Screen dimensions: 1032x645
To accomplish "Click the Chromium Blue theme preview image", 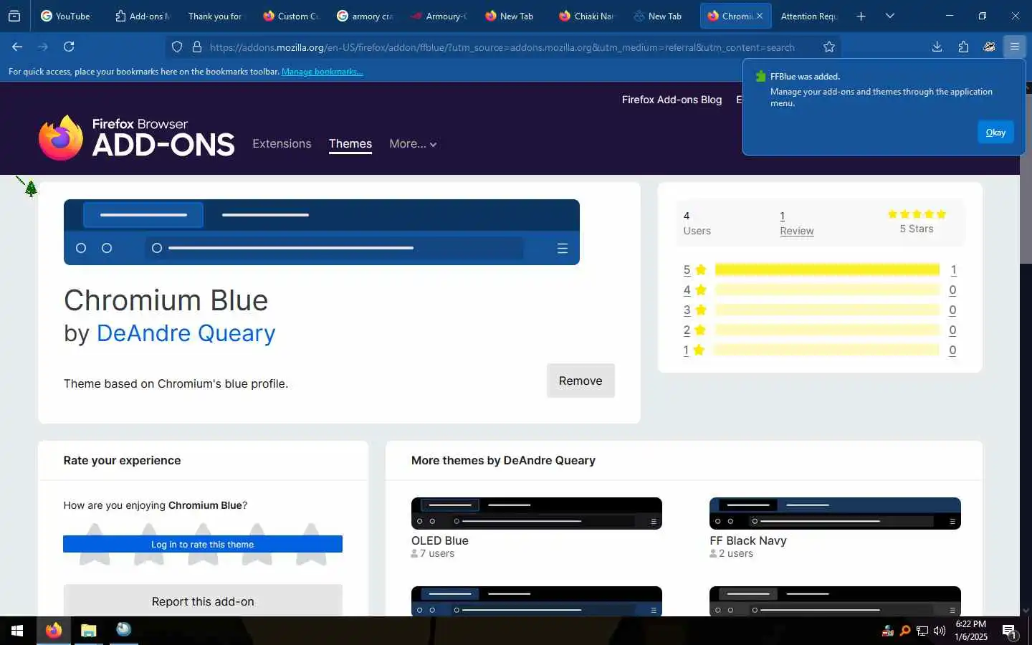I will [x=322, y=232].
